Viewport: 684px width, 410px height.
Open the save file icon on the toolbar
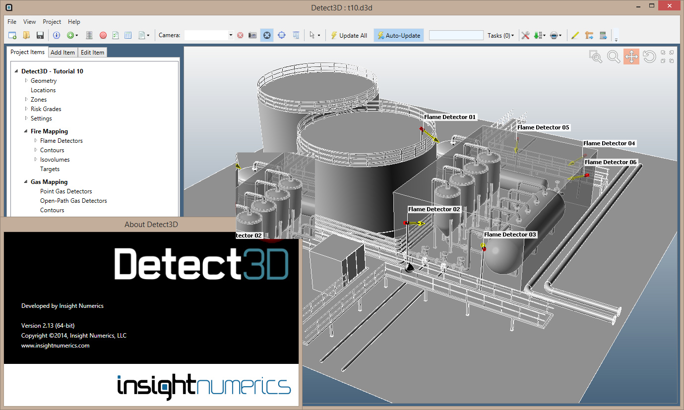tap(40, 35)
